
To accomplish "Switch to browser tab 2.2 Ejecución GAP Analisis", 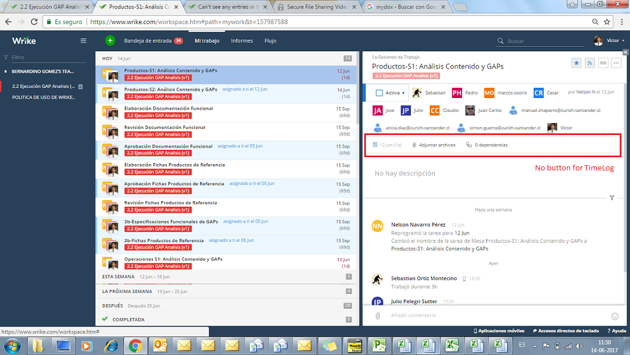I will pyautogui.click(x=50, y=7).
